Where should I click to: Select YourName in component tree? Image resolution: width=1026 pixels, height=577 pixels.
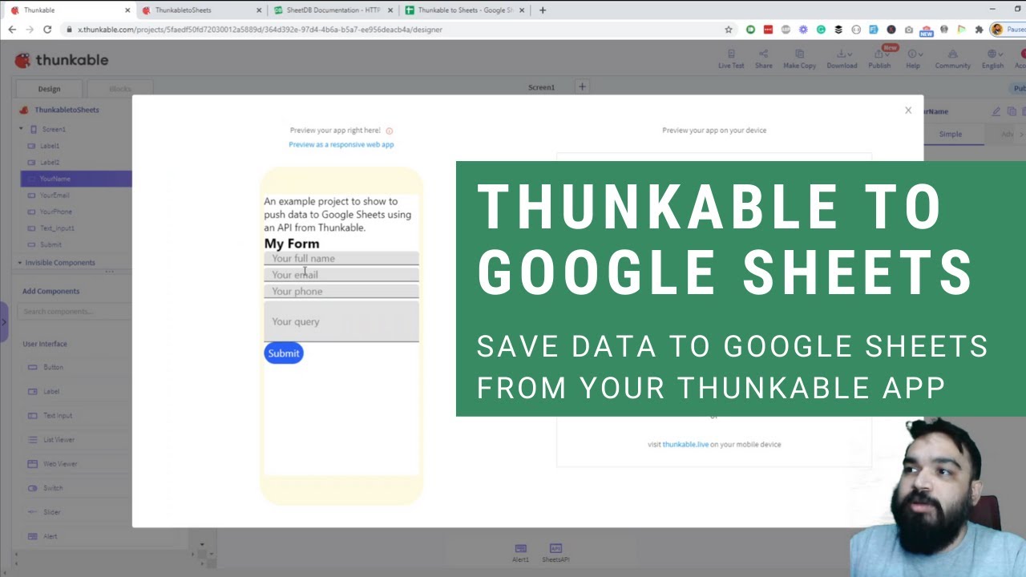pos(76,179)
